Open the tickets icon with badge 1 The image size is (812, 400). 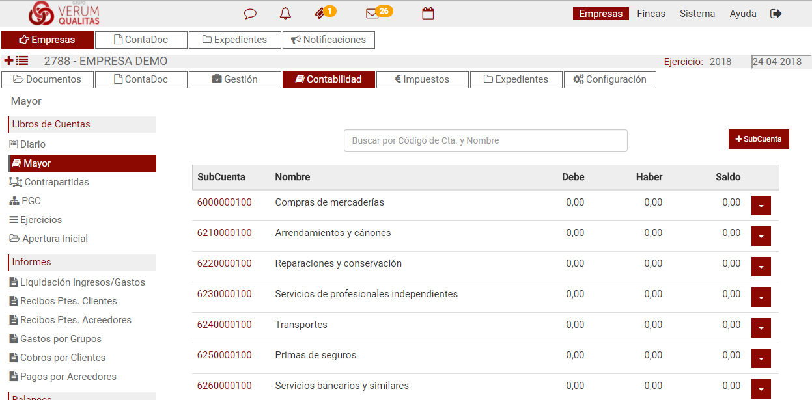[320, 13]
